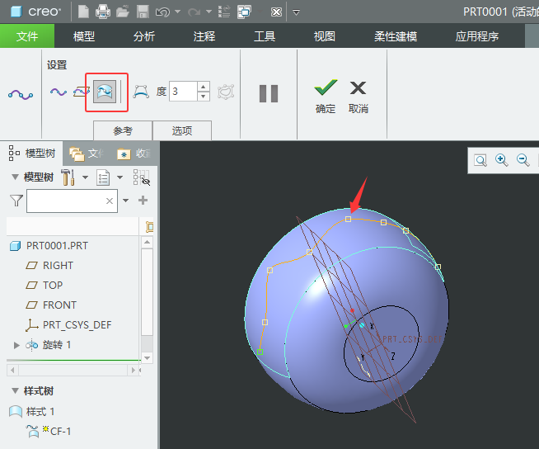Viewport: 539px width, 449px height.
Task: Click the Refit view icon in the graphics toolbar
Action: (480, 160)
